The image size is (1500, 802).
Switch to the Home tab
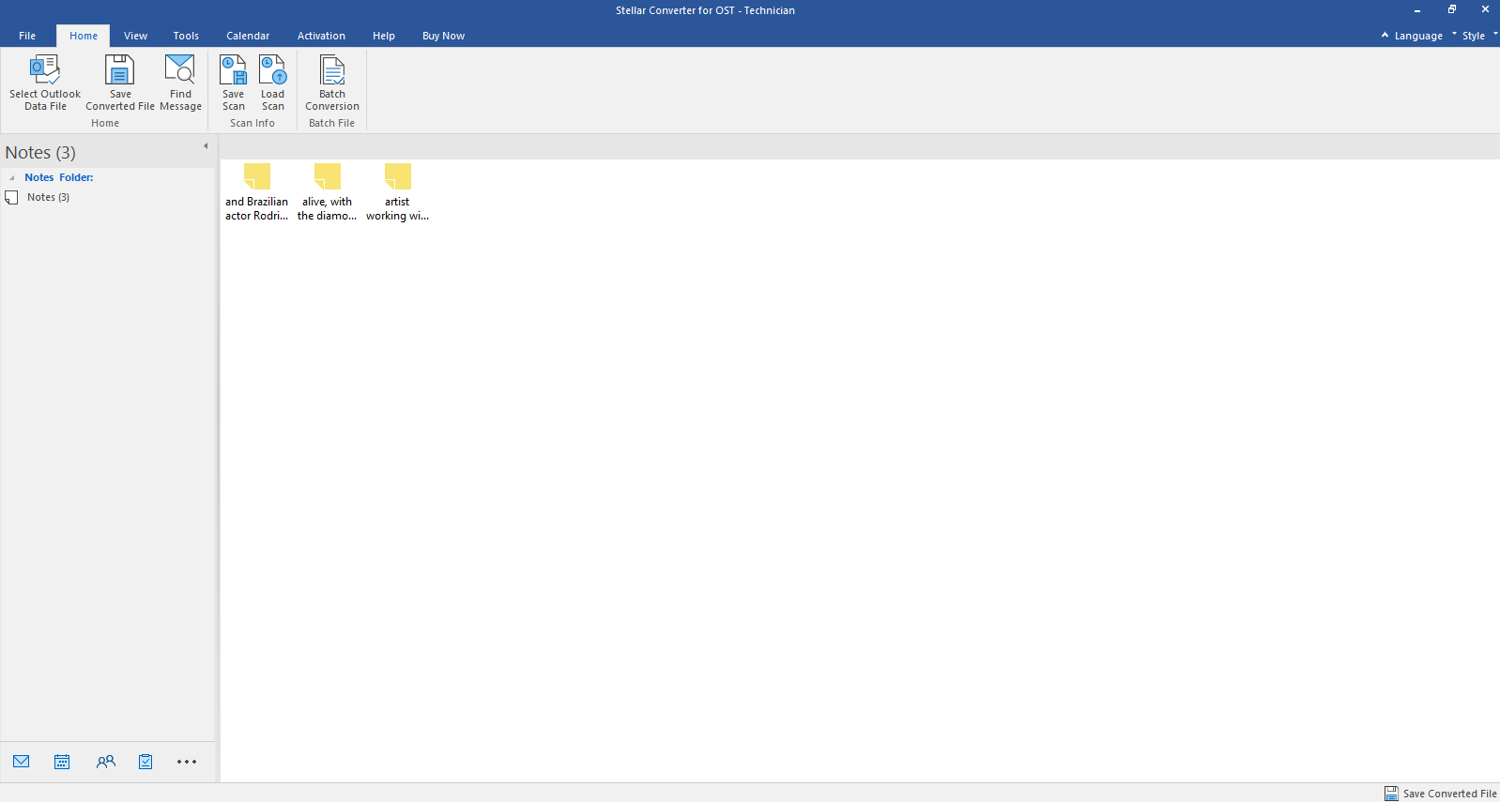84,36
